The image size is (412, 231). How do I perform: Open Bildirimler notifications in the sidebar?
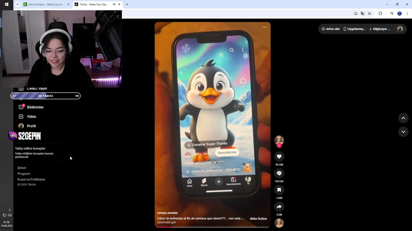tap(35, 107)
